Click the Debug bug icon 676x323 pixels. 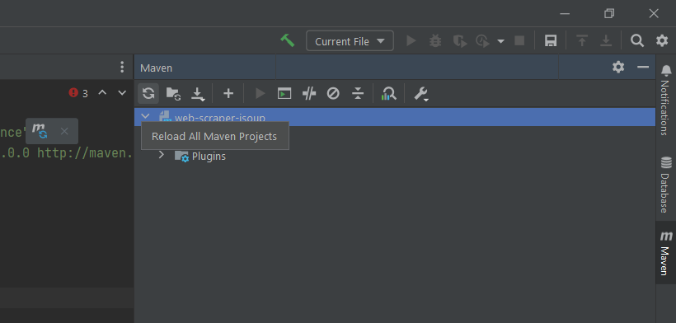(435, 41)
